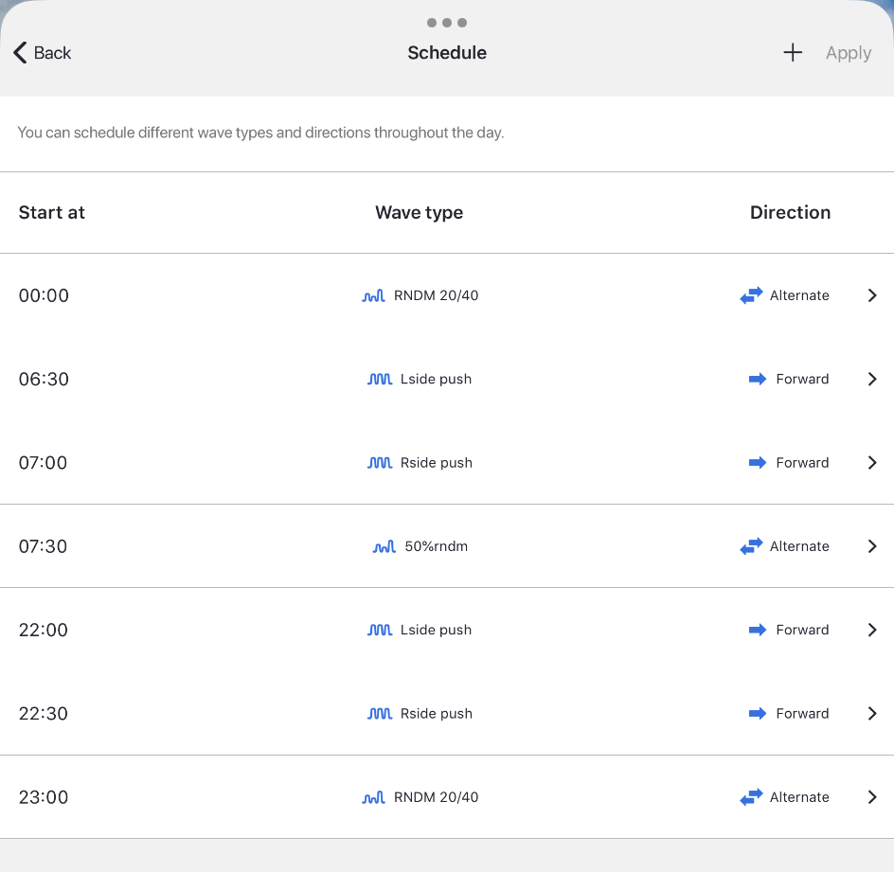Select the 23:00 start time
Screen dimensions: 894x872
[x=44, y=797]
